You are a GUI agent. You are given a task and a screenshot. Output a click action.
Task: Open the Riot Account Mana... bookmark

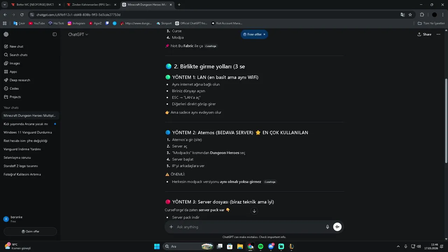226,23
